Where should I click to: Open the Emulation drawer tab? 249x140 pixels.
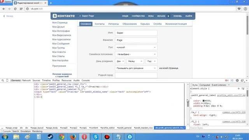[25, 131]
